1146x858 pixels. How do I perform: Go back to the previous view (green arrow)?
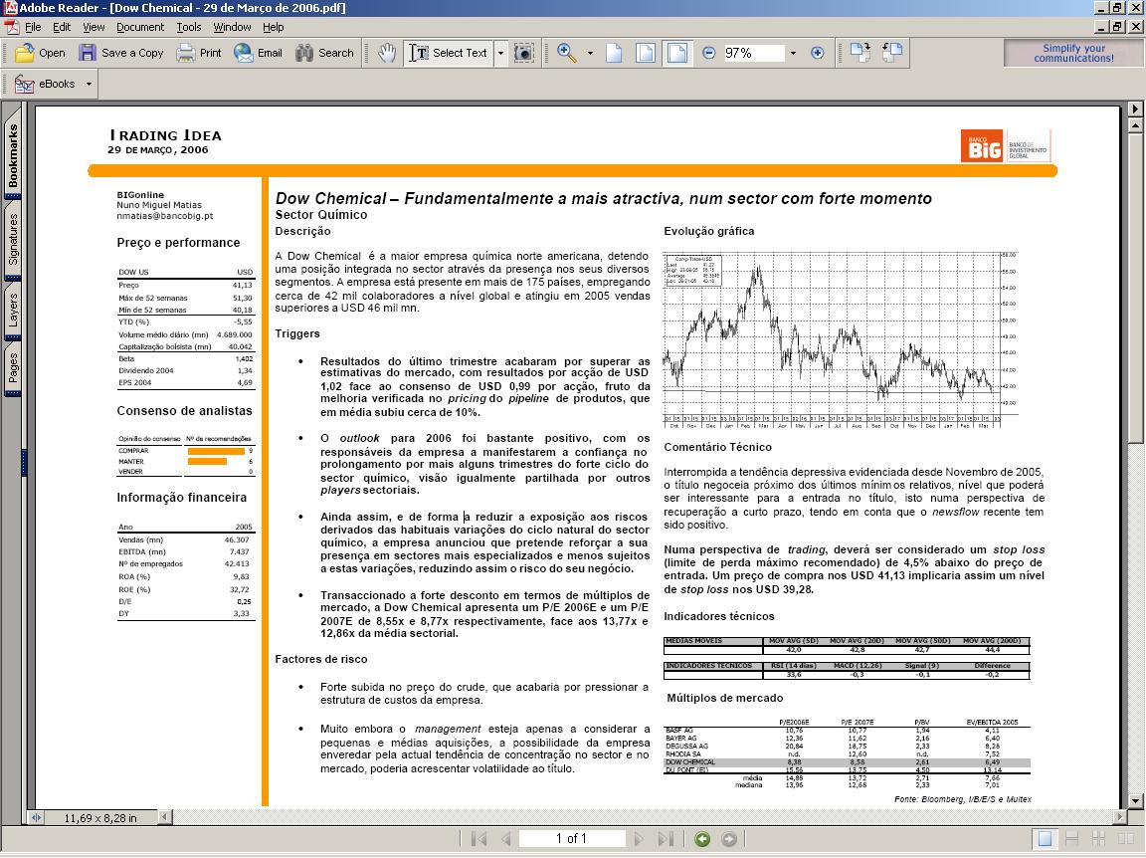coord(702,839)
